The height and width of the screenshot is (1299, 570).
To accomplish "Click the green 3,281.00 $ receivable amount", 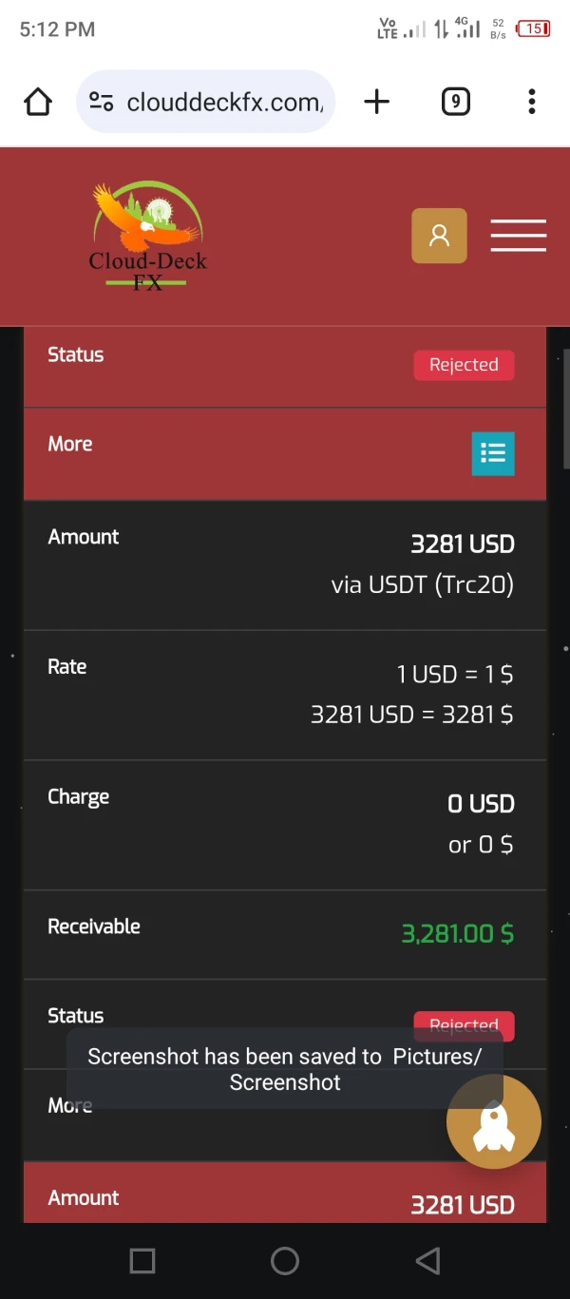I will point(457,934).
